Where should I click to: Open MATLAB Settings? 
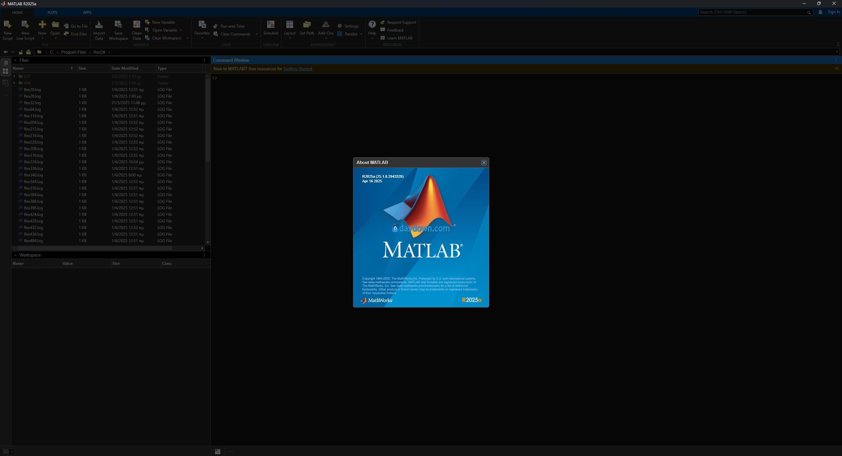coord(348,26)
